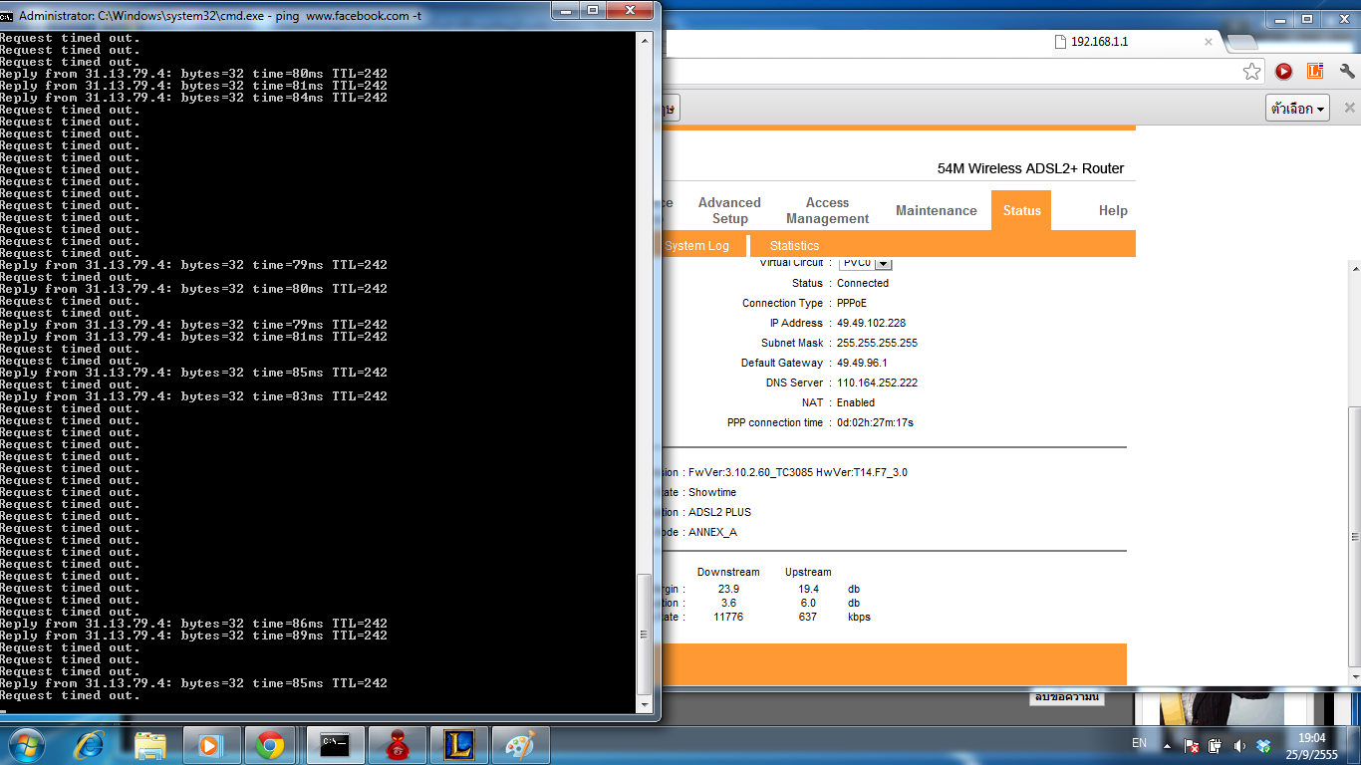Open the red character app on taskbar
The height and width of the screenshot is (765, 1361).
click(x=398, y=744)
